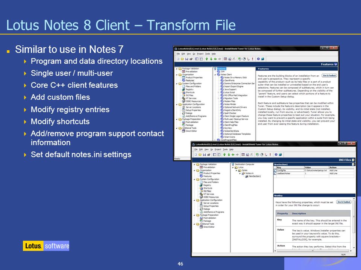Select Setup Properties in the INI Files window tree
The height and width of the screenshot is (270, 361).
[x=211, y=206]
